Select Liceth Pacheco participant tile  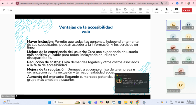(181, 85)
